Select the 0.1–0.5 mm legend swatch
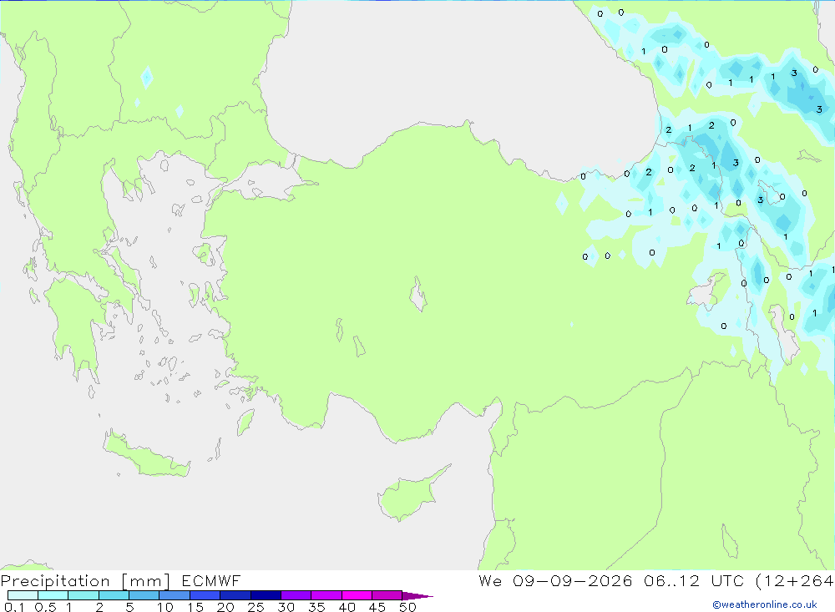The image size is (835, 612). (x=23, y=595)
